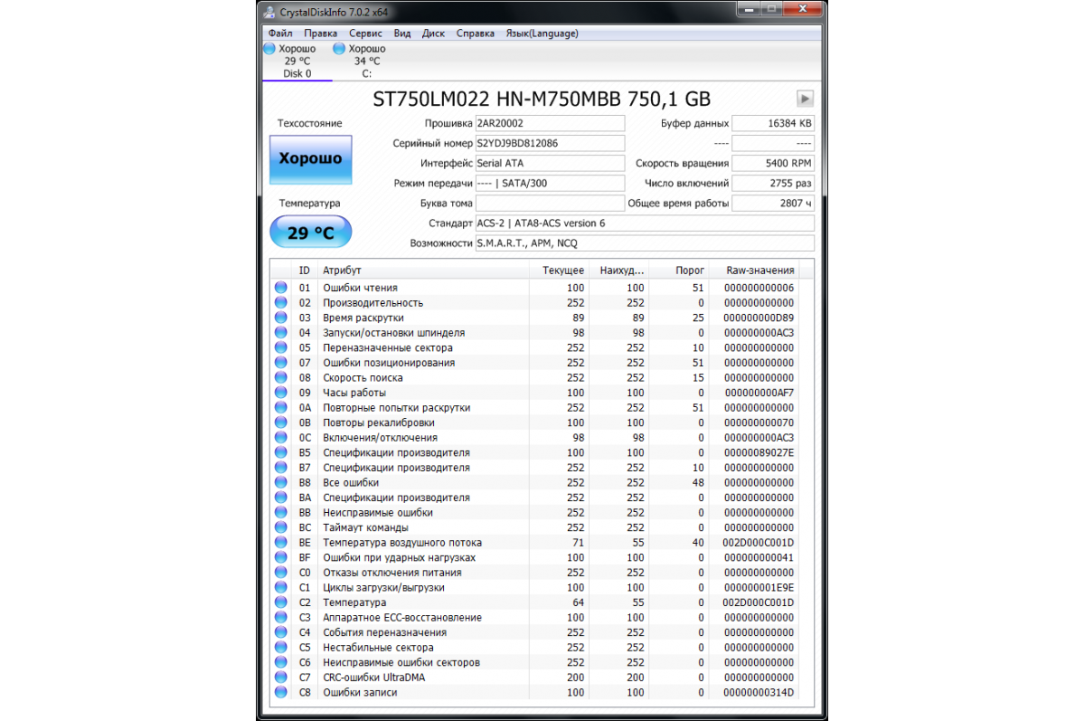Image resolution: width=1085 pixels, height=721 pixels.
Task: Click the transfer mode field SATA/300
Action: 550,183
